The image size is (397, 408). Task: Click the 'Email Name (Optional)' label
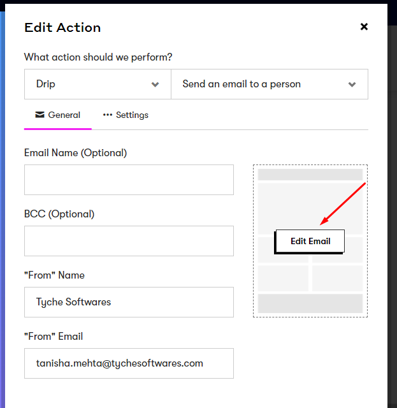click(75, 153)
